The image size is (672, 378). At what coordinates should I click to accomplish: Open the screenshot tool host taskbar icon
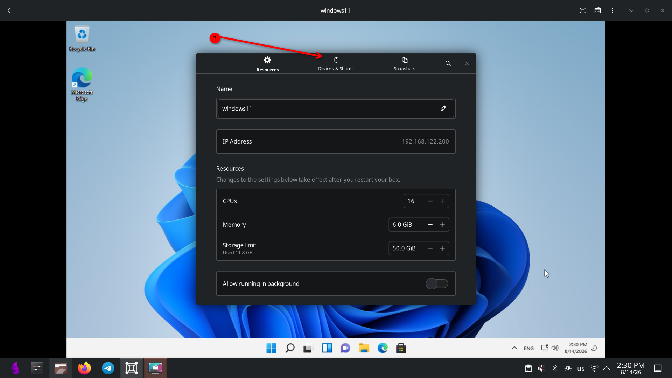155,368
